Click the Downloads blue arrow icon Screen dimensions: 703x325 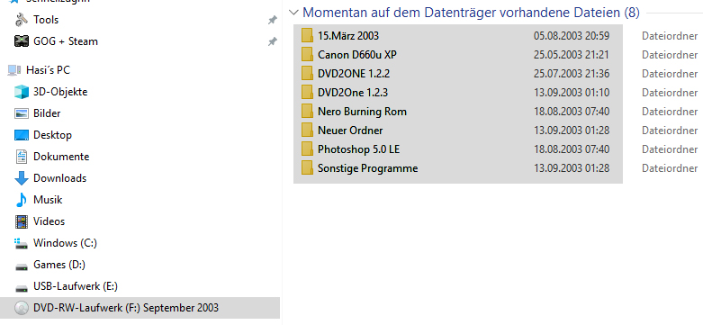(22, 178)
